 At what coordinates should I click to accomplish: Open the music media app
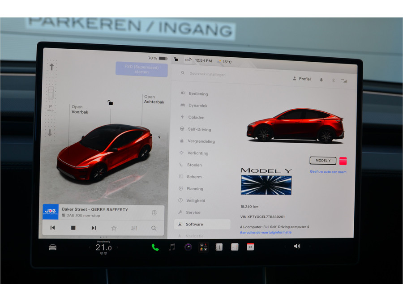(x=171, y=247)
